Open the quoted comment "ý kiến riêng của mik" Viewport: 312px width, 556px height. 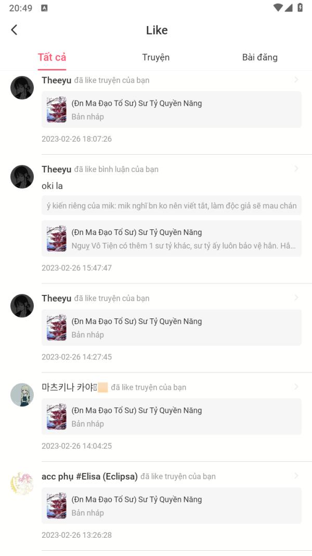click(172, 205)
